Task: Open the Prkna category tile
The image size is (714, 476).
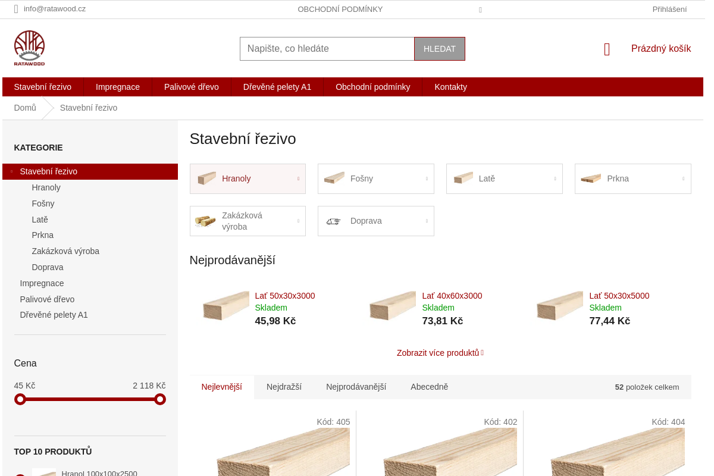Action: point(633,178)
